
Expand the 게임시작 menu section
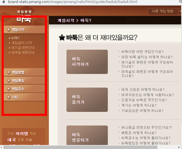tap(24, 29)
